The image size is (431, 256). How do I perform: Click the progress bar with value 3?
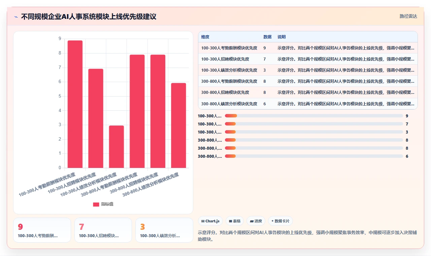tap(314, 132)
